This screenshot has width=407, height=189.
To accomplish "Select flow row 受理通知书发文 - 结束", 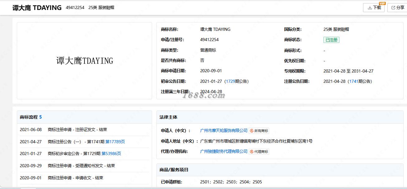I will coord(84,166).
